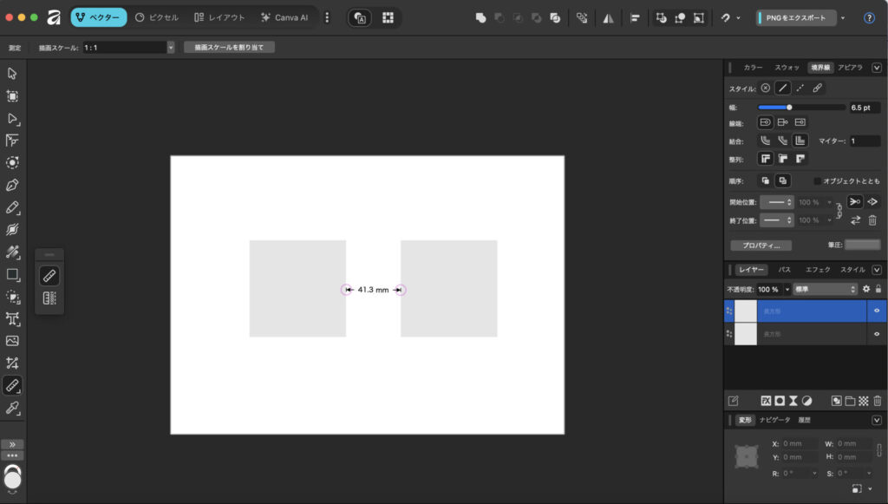
Task: Open the blend mode 標準 dropdown
Action: pyautogui.click(x=826, y=289)
